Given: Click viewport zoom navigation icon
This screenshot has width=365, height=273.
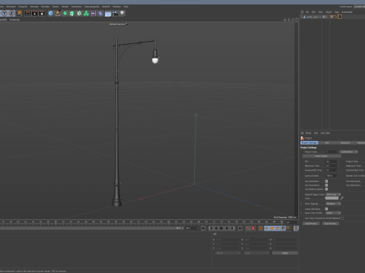Looking at the screenshot, I should pyautogui.click(x=289, y=20).
